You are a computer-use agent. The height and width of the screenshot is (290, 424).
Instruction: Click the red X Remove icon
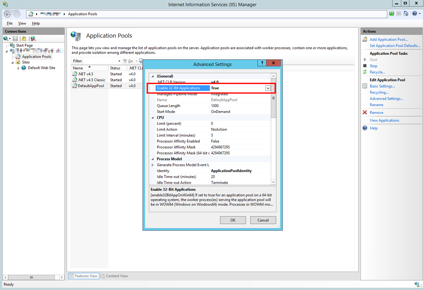pos(365,113)
